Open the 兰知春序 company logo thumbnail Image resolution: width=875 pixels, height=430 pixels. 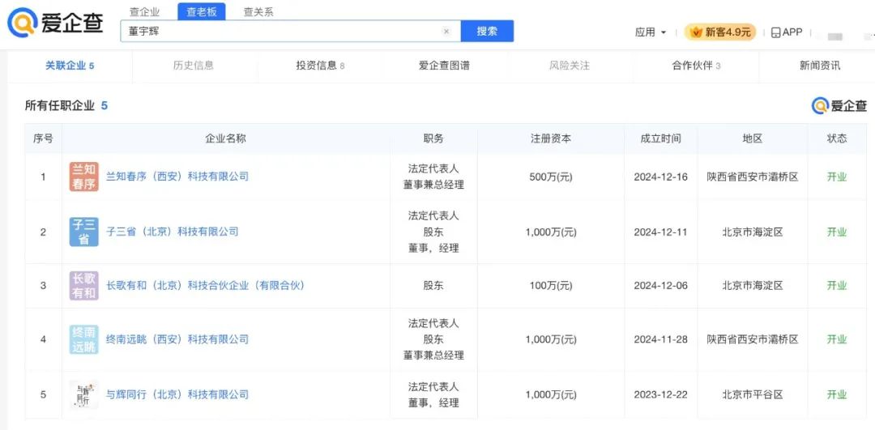coord(83,177)
